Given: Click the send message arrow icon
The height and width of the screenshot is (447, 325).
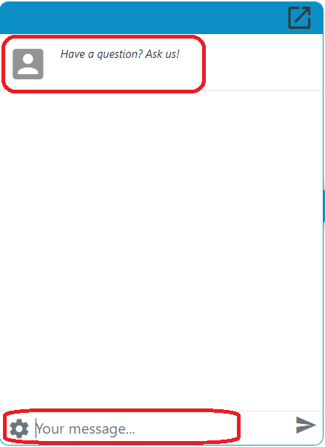Looking at the screenshot, I should click(x=306, y=425).
